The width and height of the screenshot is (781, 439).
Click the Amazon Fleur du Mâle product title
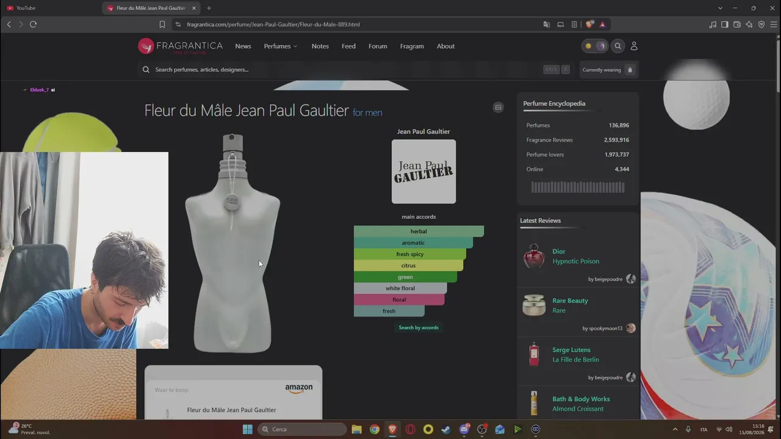[x=231, y=410]
